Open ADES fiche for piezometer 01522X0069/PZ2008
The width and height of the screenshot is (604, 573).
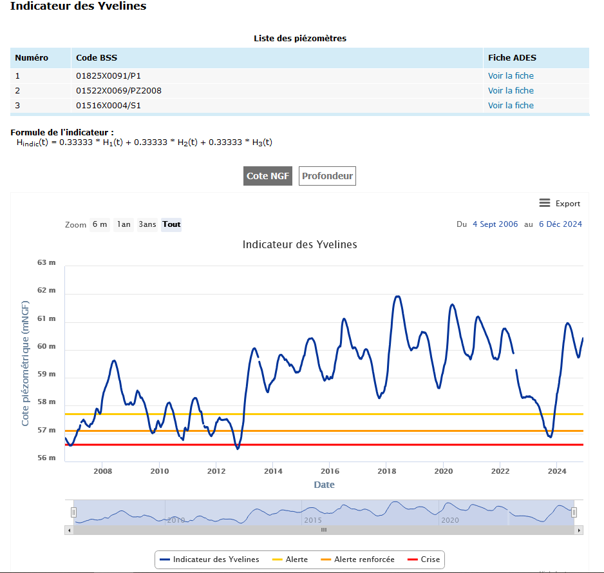(511, 90)
